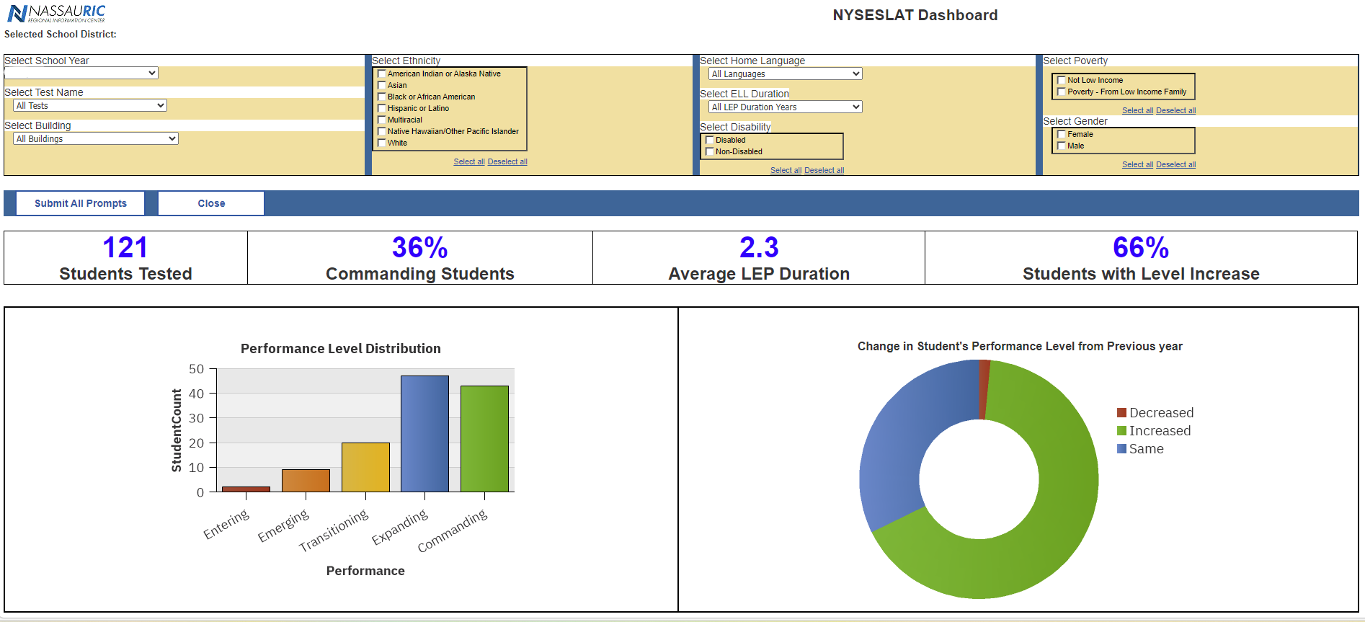Click Select all under Poverty
The width and height of the screenshot is (1365, 622).
(1137, 110)
